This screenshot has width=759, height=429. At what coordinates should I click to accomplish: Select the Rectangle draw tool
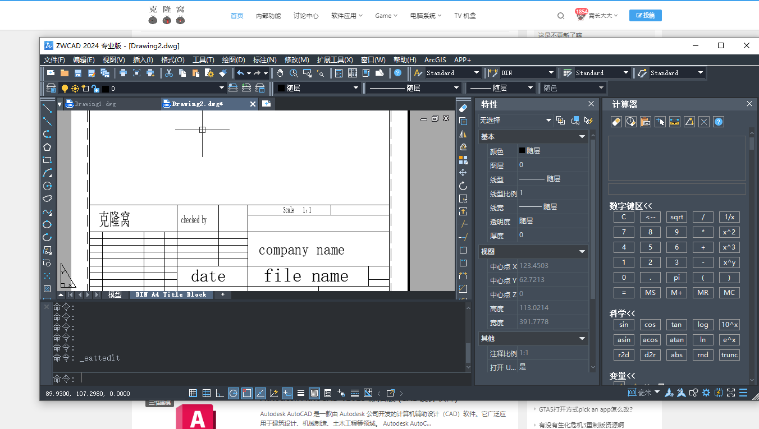click(47, 160)
